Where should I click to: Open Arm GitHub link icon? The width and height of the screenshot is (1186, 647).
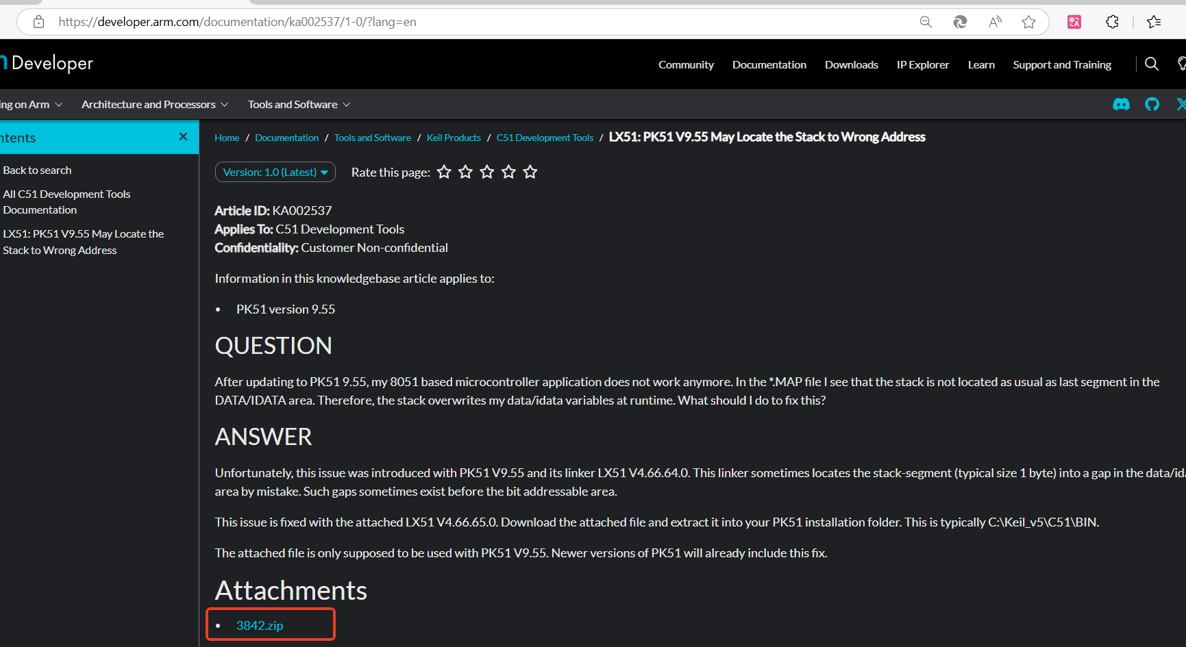tap(1152, 104)
